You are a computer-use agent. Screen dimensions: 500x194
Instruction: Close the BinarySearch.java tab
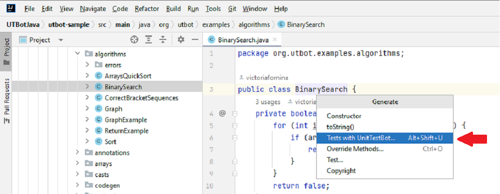pos(275,40)
